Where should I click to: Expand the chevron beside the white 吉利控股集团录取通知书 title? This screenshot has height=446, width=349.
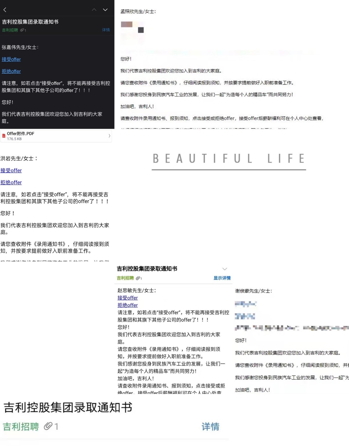click(225, 269)
